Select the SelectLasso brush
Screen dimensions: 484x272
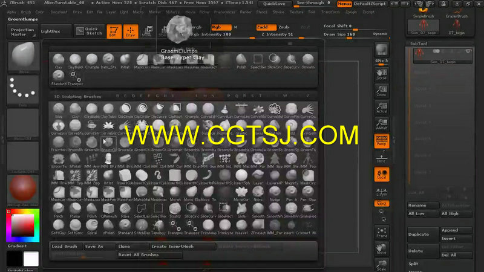click(x=142, y=210)
